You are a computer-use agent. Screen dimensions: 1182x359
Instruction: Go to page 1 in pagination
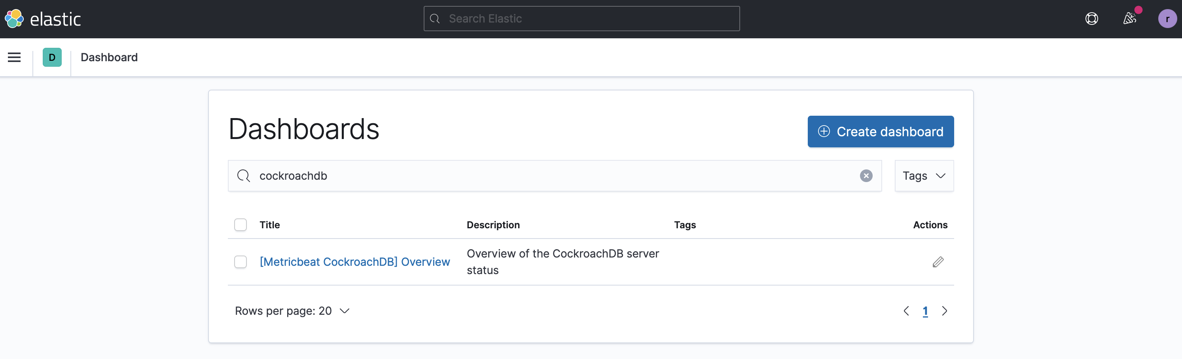point(925,310)
